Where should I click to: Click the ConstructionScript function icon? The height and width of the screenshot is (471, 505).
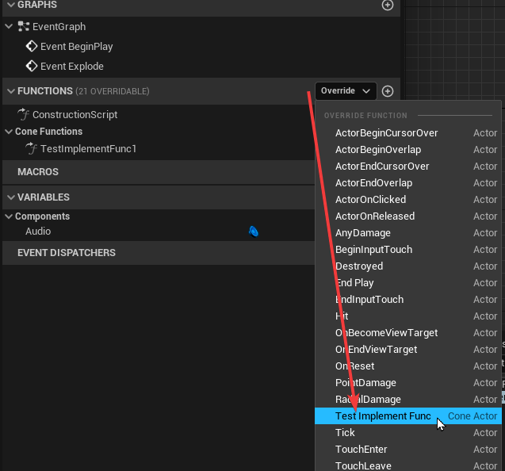point(24,115)
